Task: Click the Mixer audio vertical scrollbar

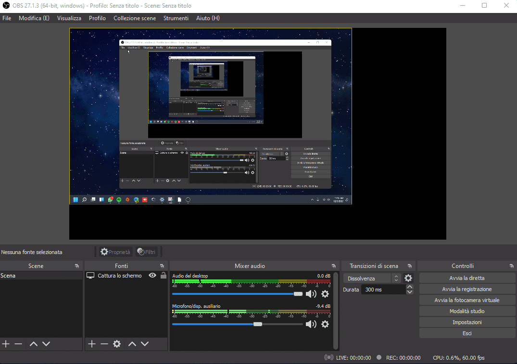Action: 336,310
